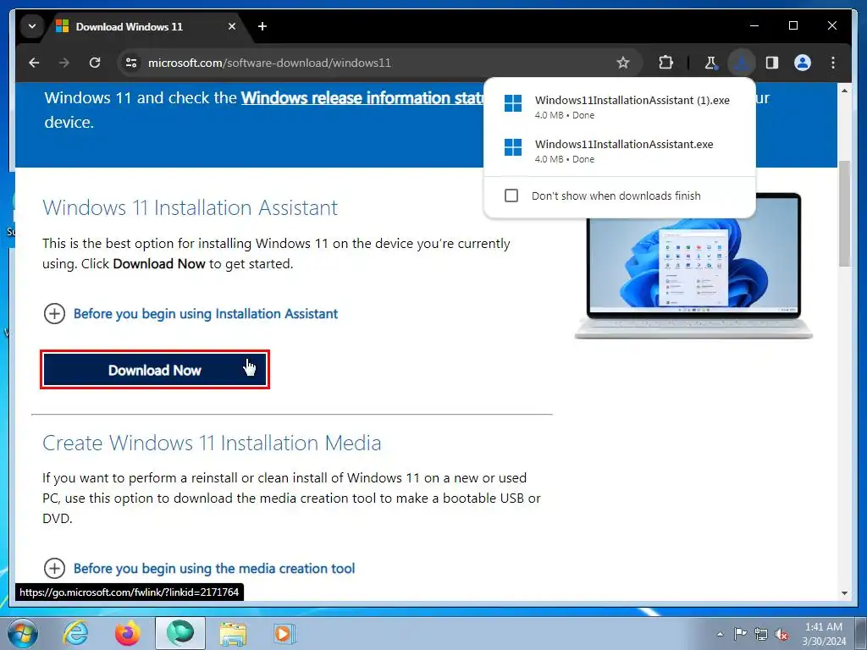Open the profile avatar icon
This screenshot has width=867, height=650.
click(803, 63)
